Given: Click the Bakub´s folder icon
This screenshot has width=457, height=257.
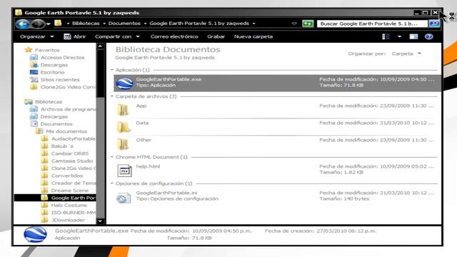Looking at the screenshot, I should coord(44,146).
